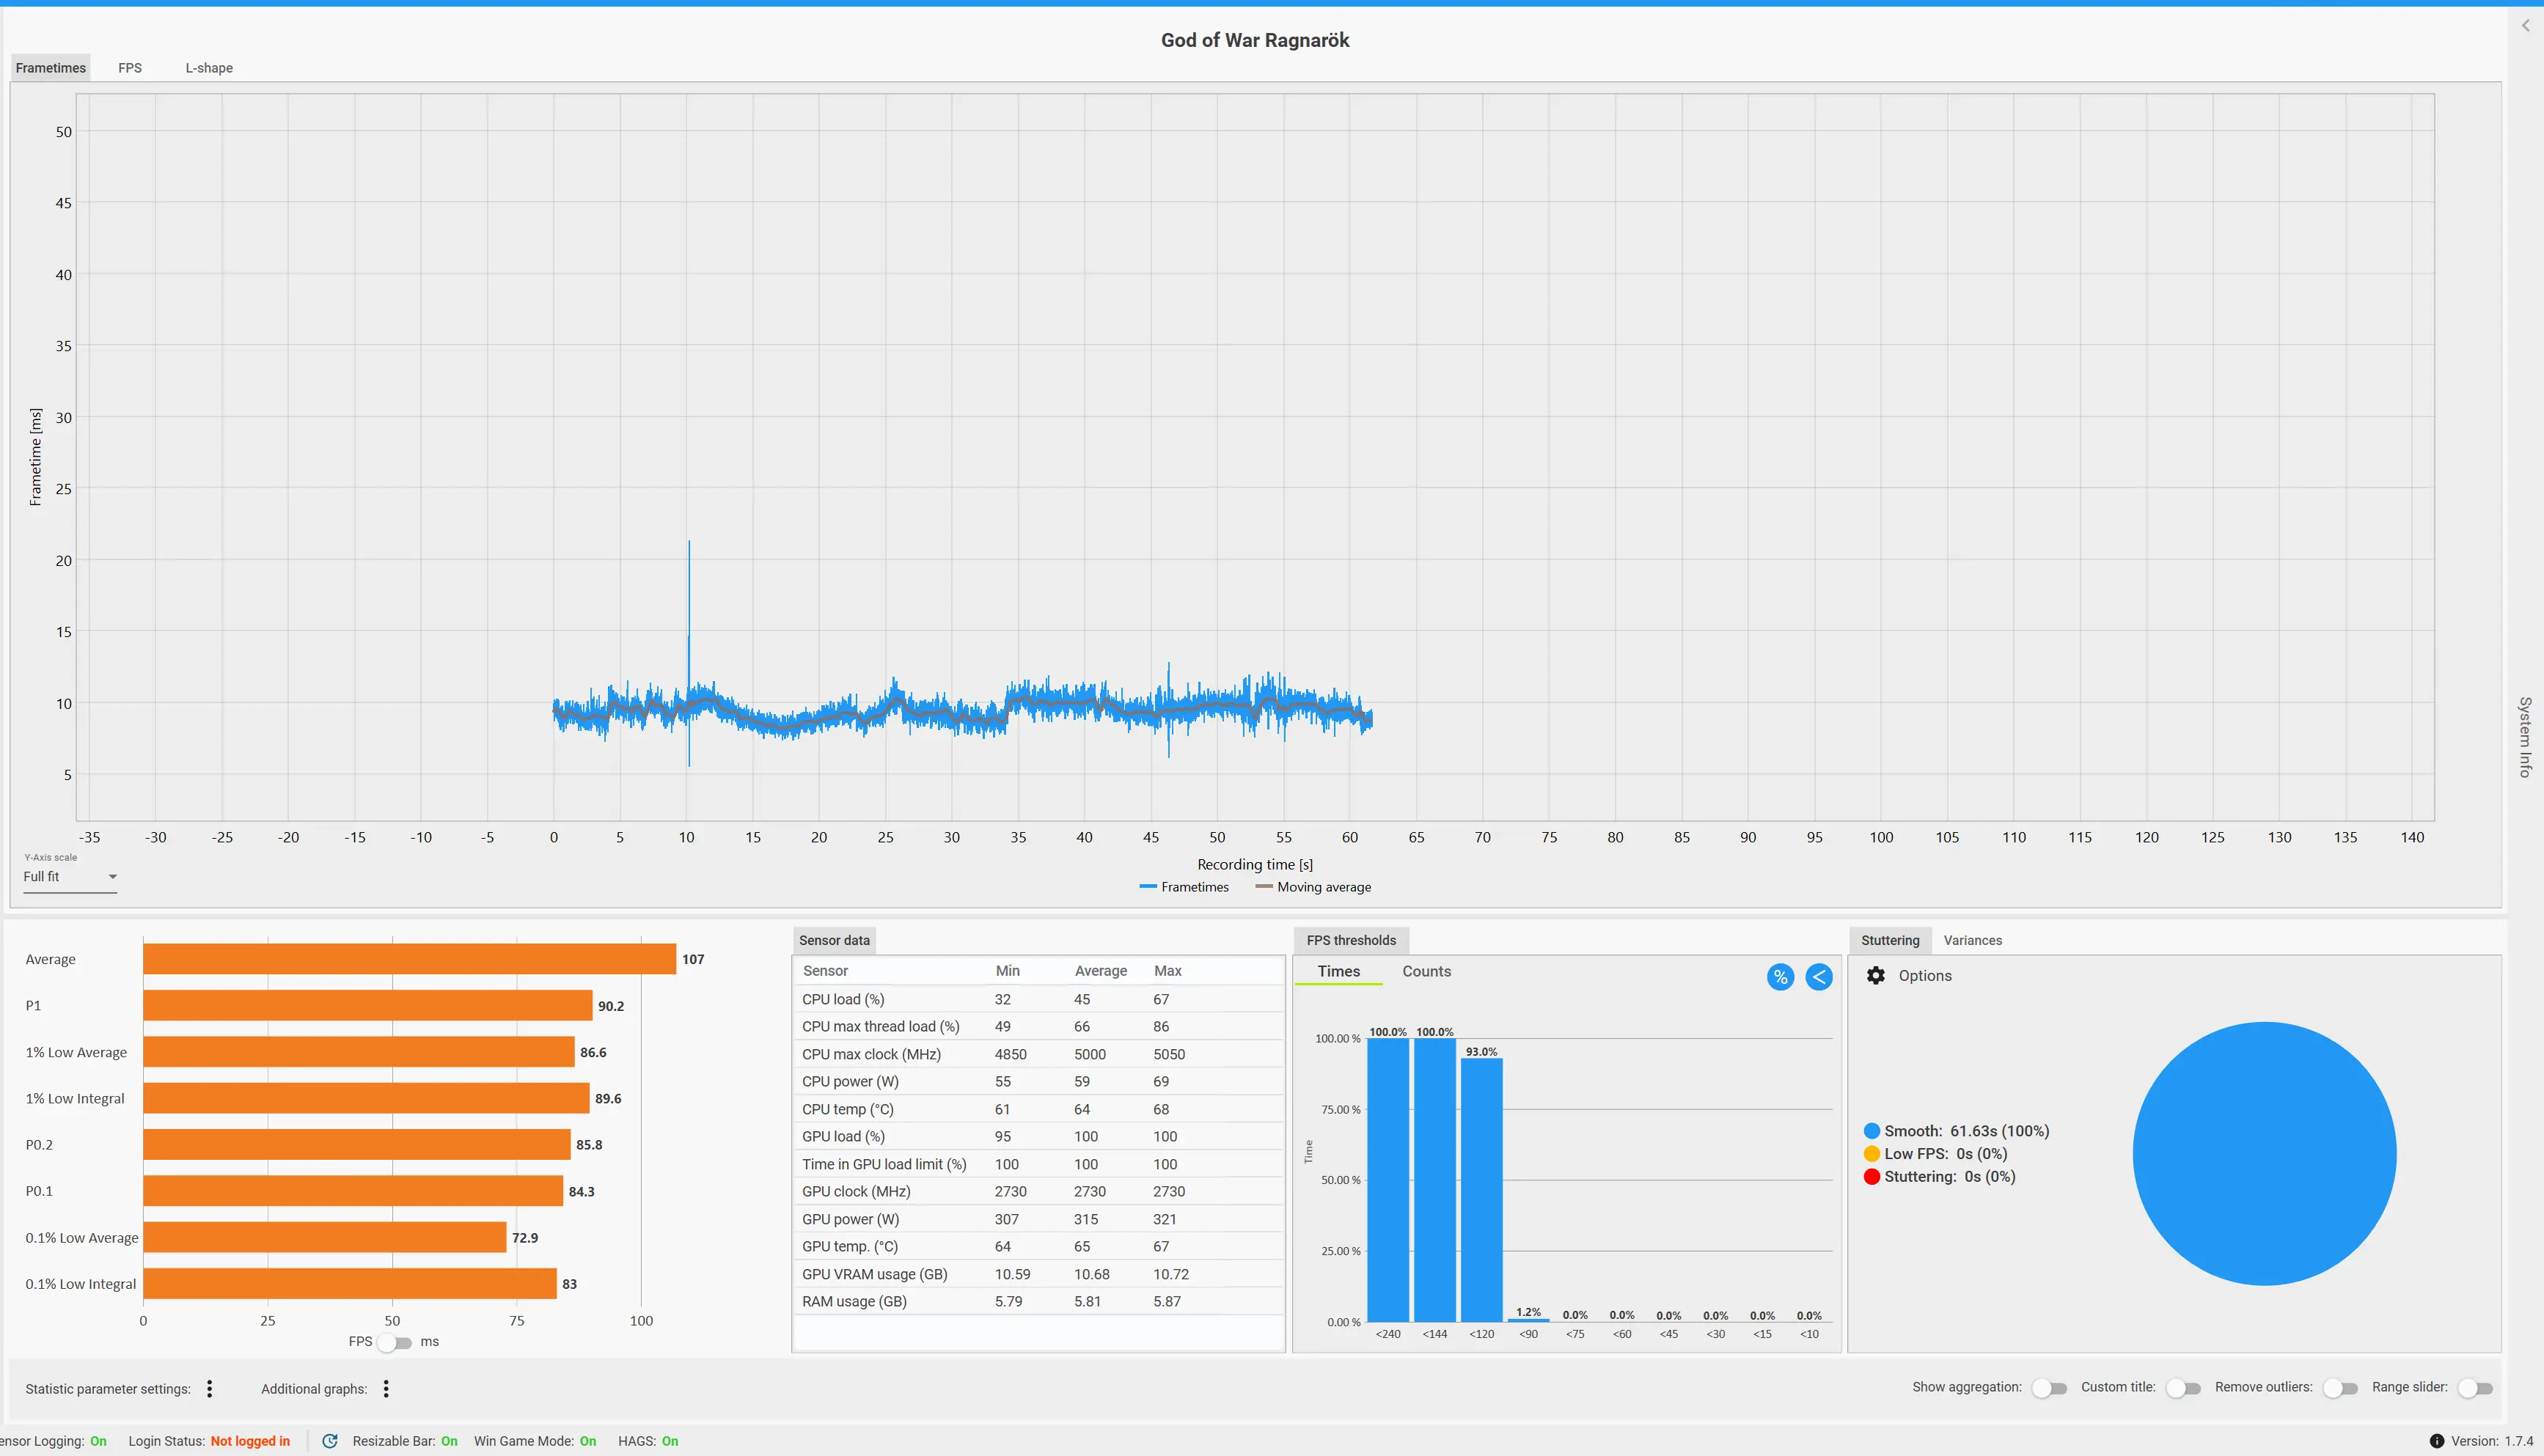Select the GPU clock (MHz) row
The width and height of the screenshot is (2544, 1456).
coord(1039,1191)
